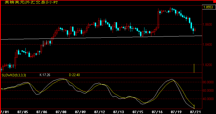Screen dimensions: 216x114
Task: Click the 1.8200 price axis label
Action: click(208, 65)
